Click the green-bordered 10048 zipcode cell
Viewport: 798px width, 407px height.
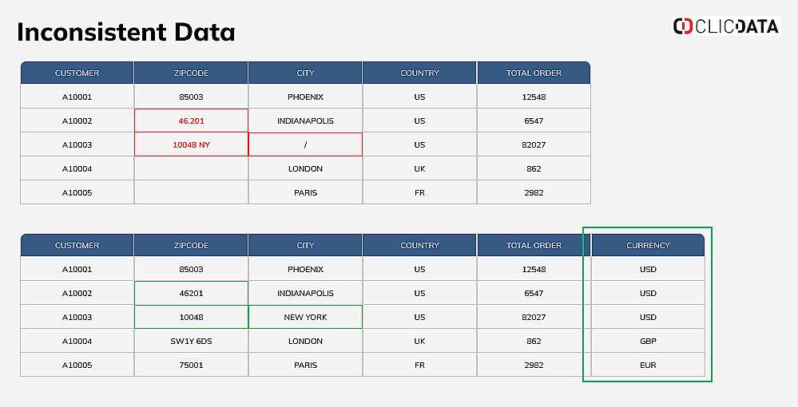(x=191, y=317)
